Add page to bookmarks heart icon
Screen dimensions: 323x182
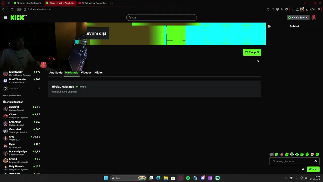click(x=286, y=9)
